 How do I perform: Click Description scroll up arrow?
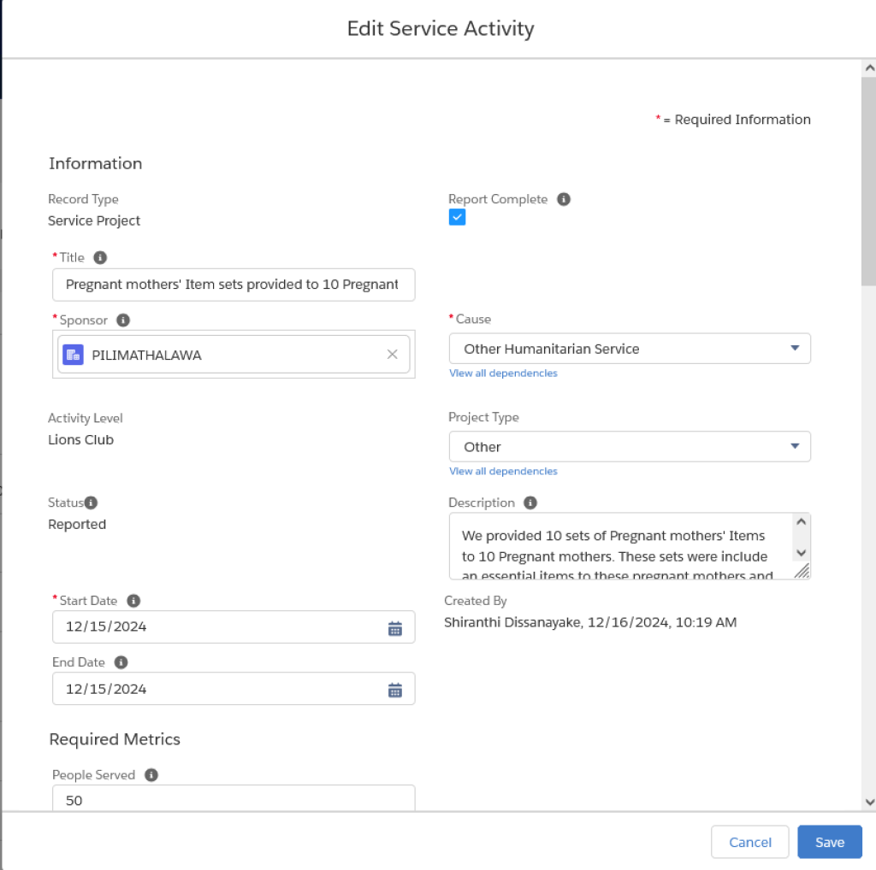801,522
